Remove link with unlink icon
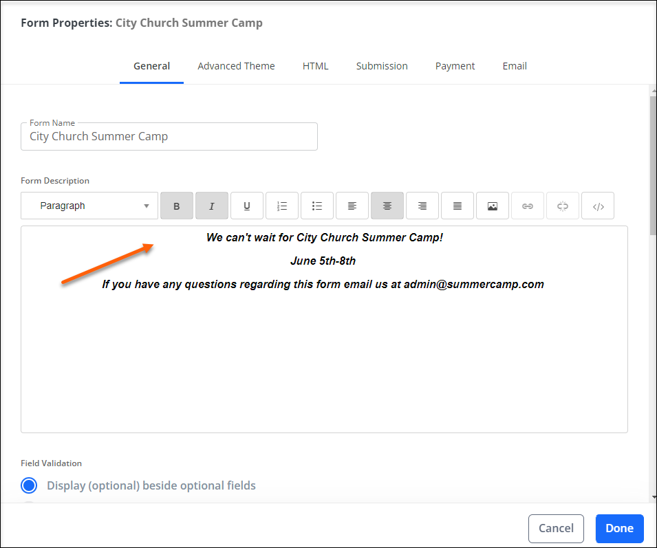The height and width of the screenshot is (548, 657). coord(563,206)
